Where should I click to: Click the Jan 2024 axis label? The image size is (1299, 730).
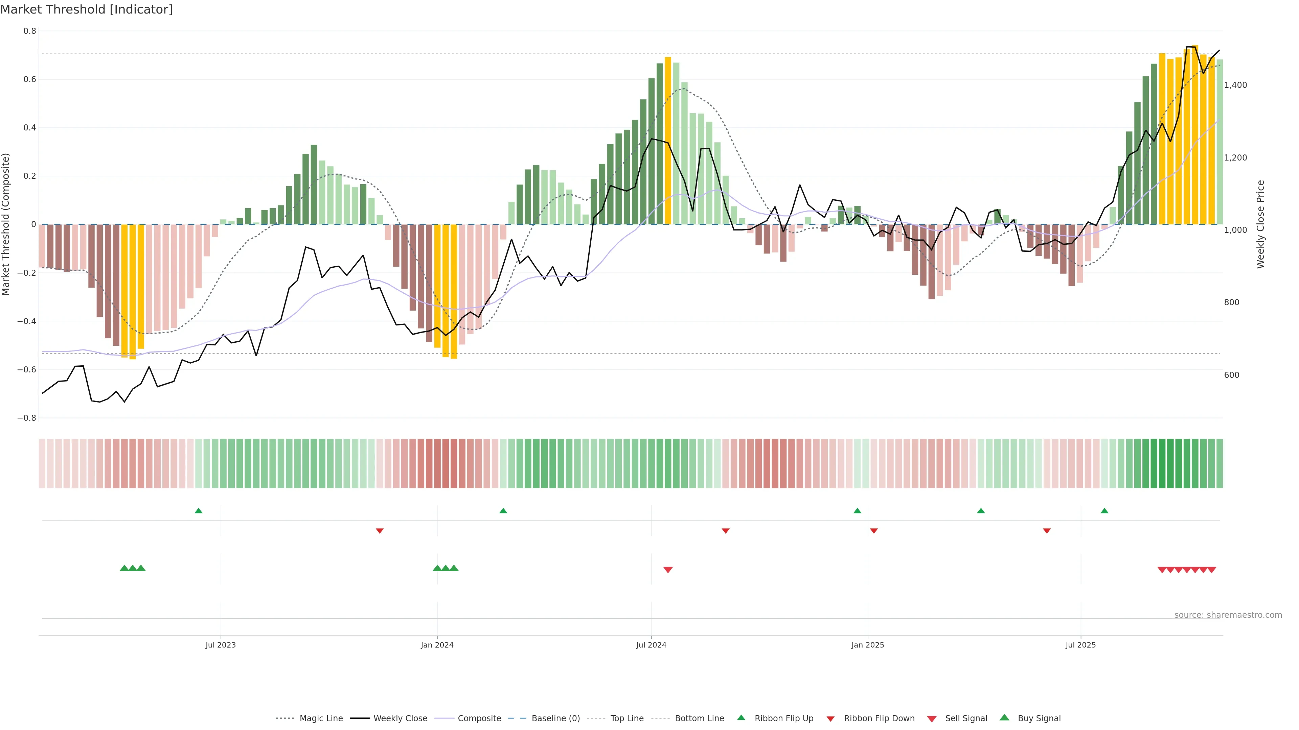(437, 645)
